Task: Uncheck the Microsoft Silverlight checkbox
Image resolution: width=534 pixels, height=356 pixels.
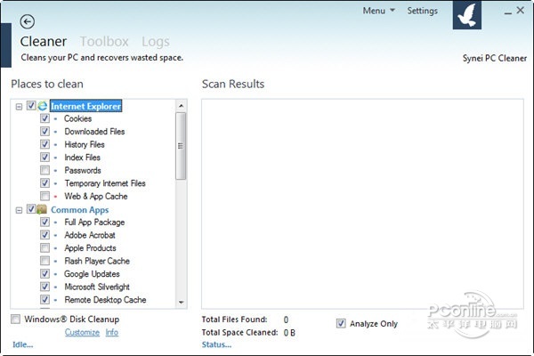Action: [44, 287]
